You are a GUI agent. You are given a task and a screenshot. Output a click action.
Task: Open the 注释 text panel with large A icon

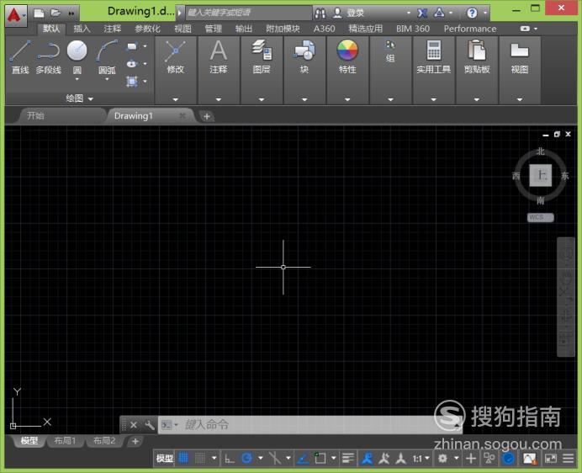(219, 70)
